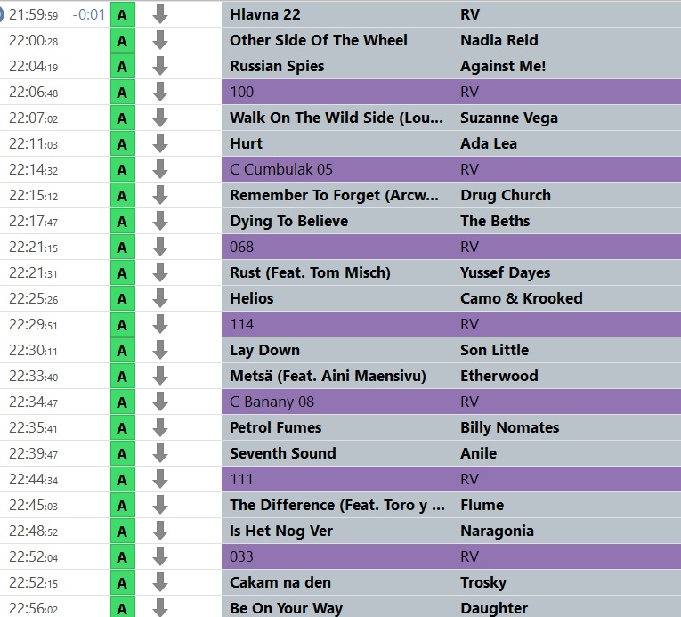Click artist name The Beths
This screenshot has height=617, width=681.
tap(495, 221)
